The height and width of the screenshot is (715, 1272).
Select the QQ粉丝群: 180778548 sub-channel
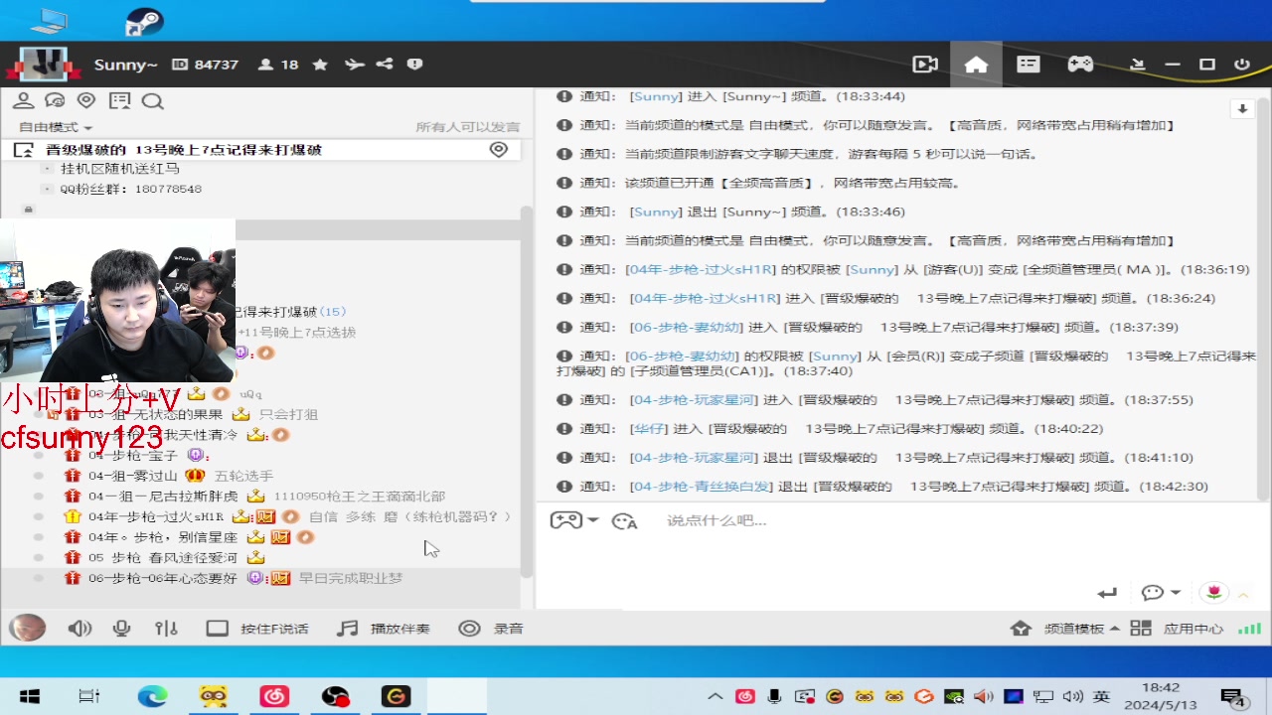tap(130, 189)
